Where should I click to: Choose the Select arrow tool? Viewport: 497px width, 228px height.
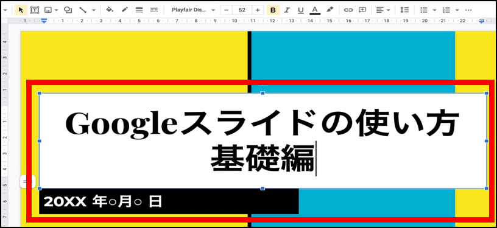(21, 10)
